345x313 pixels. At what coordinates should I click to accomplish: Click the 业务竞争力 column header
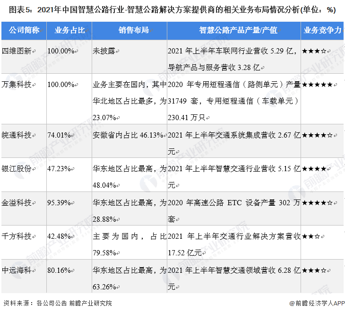(323, 30)
